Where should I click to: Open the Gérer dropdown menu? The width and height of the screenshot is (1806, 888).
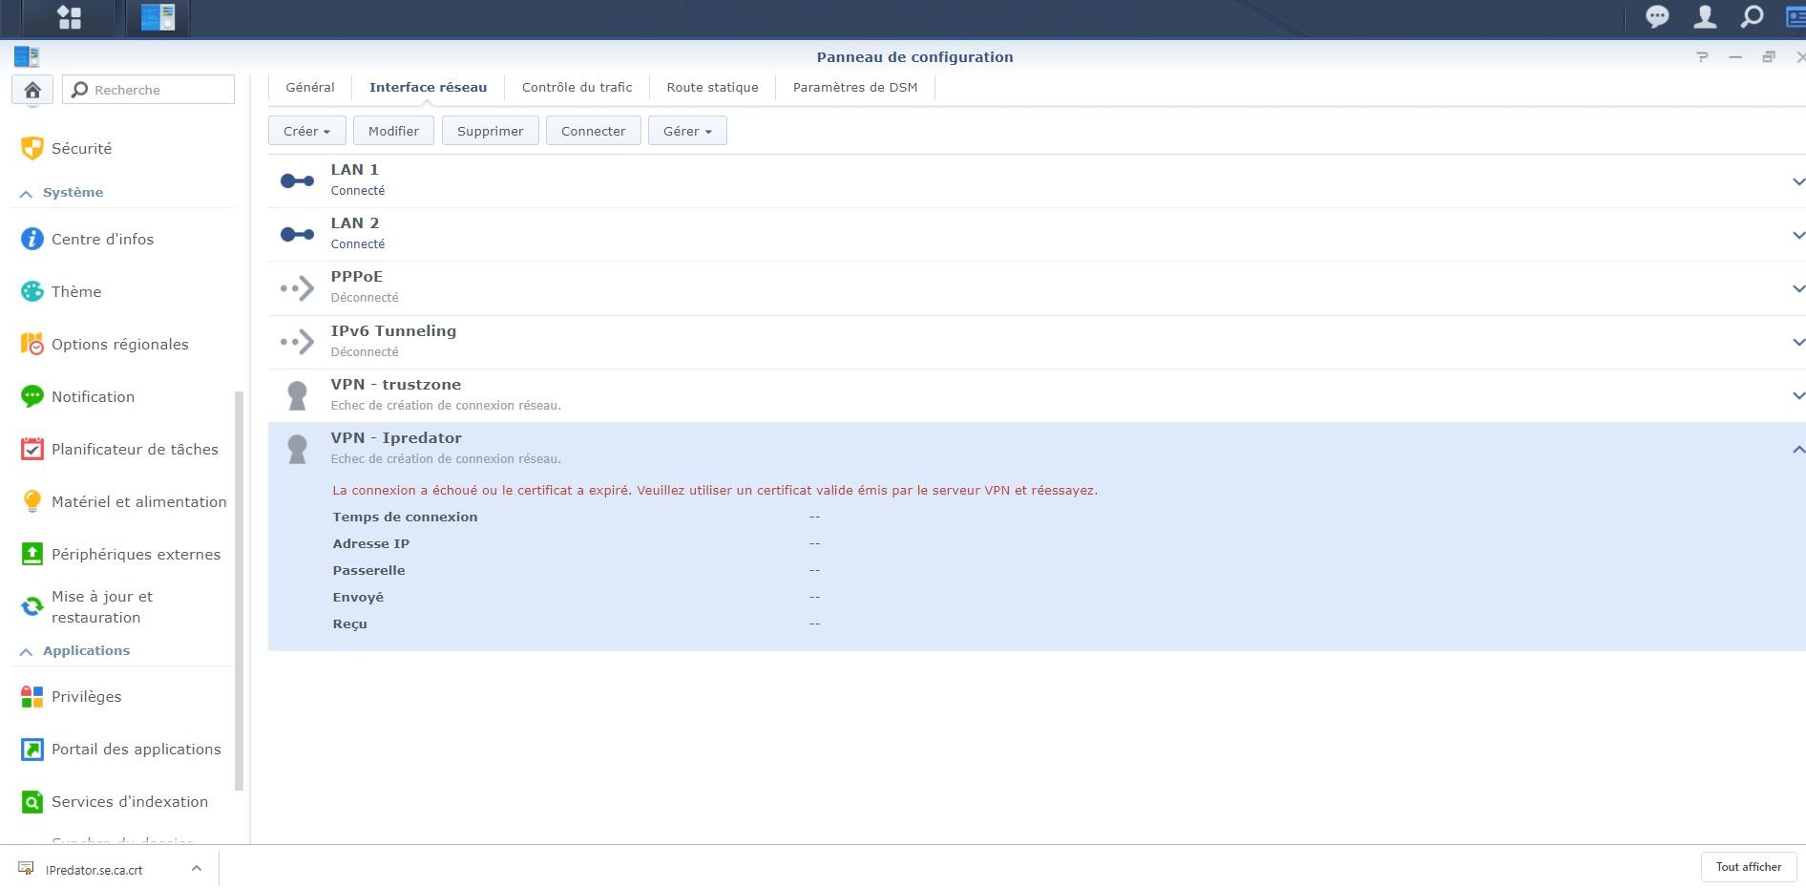[687, 131]
